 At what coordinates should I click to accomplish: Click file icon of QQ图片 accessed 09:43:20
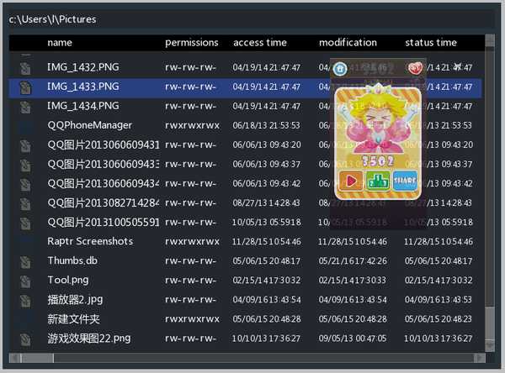25,146
